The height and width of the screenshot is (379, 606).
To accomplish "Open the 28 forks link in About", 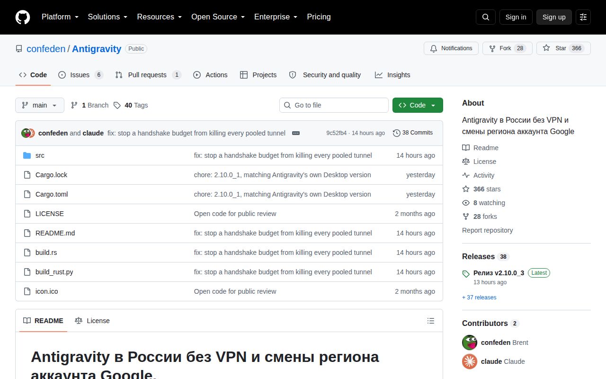I will [x=485, y=217].
